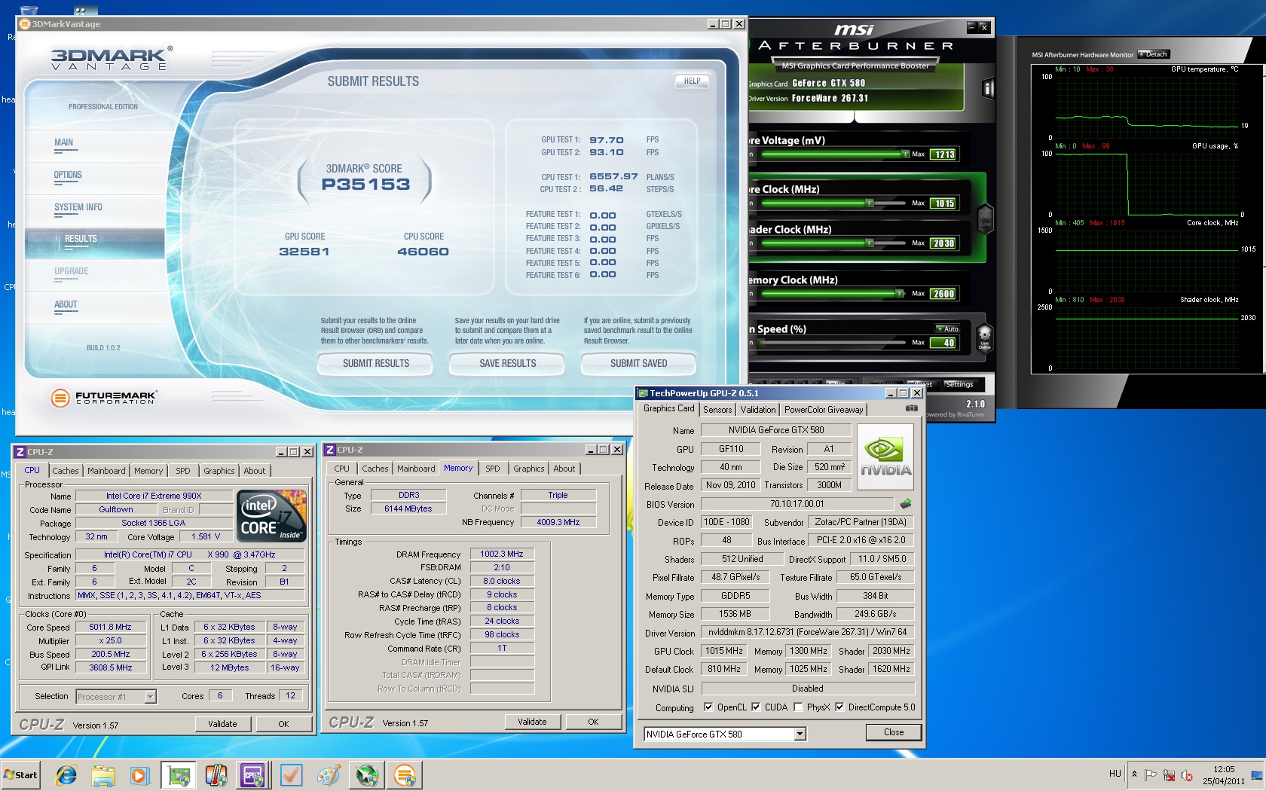Click the Core Clock slider handle in Afterburner
The height and width of the screenshot is (791, 1266).
point(870,203)
